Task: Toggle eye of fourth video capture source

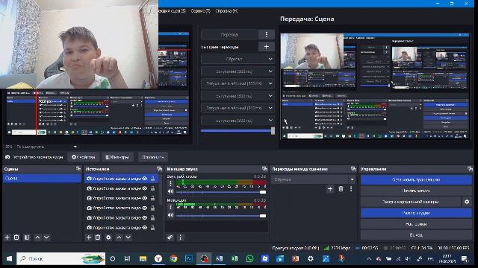Action: click(145, 208)
